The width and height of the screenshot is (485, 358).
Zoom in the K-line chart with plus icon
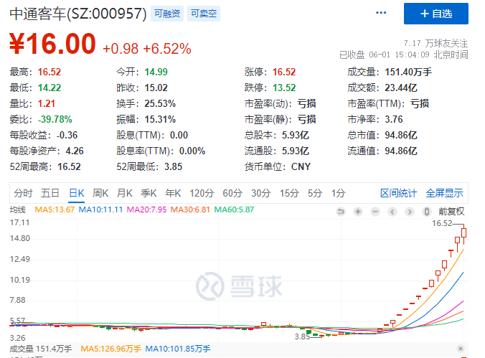pyautogui.click(x=358, y=212)
